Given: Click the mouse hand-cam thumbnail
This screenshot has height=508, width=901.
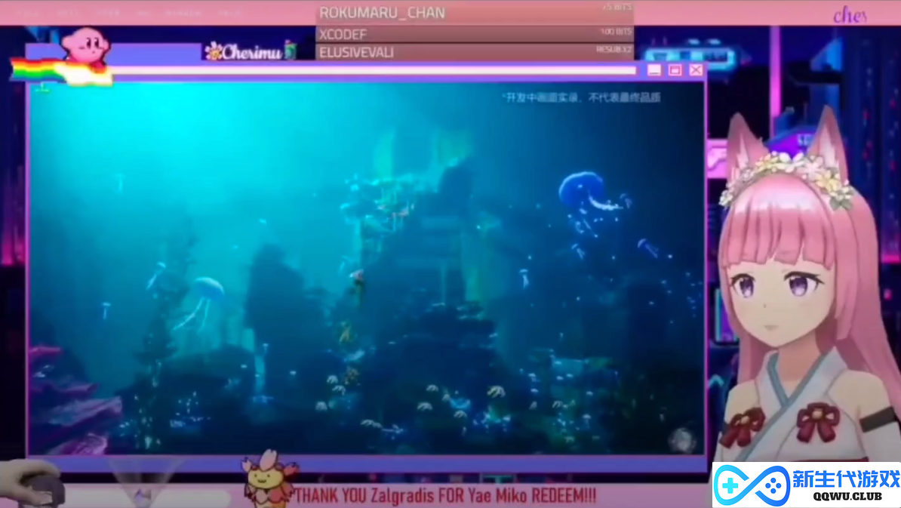Looking at the screenshot, I should tap(32, 483).
